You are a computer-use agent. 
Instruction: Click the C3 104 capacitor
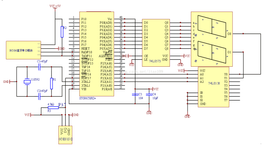[136, 95]
